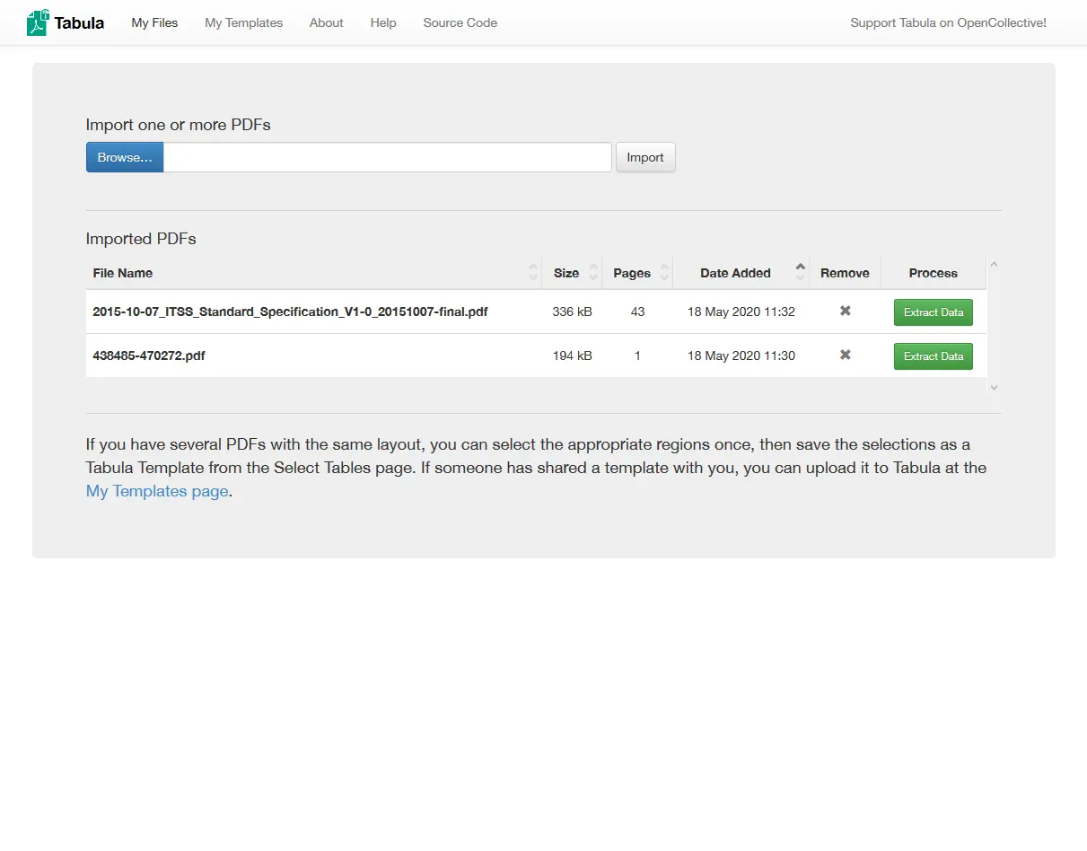Sort table by File Name column arrows
The height and width of the screenshot is (851, 1087).
pos(533,273)
